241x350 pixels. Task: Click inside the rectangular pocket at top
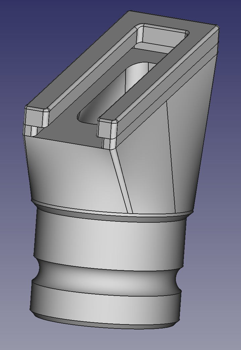(x=161, y=38)
